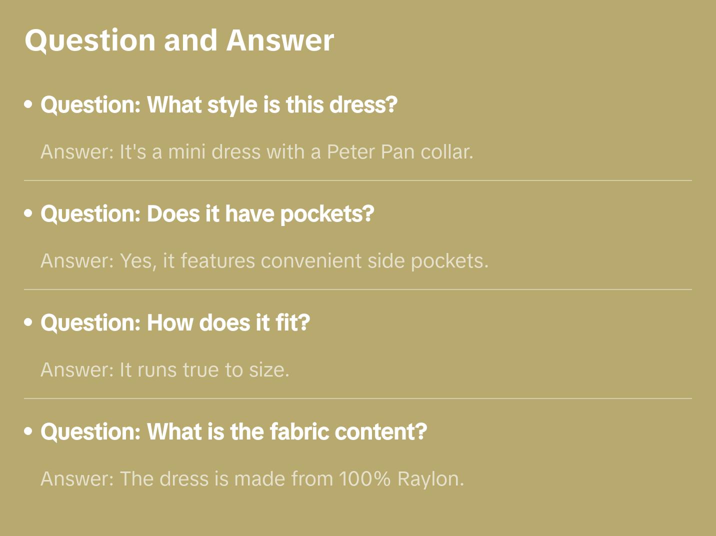Viewport: 716px width, 536px height.
Task: Click the word "Question:" before "What style"
Action: click(x=91, y=105)
